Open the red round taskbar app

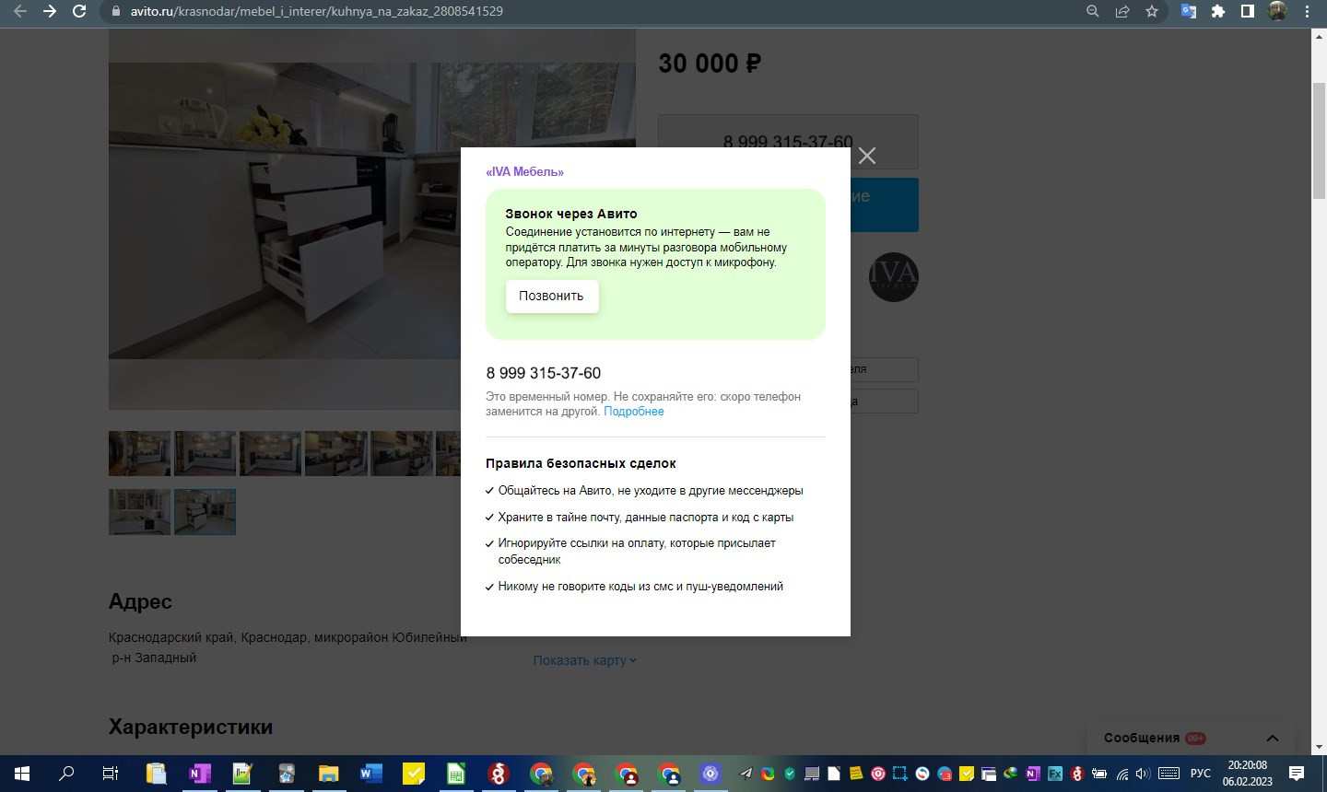click(499, 774)
